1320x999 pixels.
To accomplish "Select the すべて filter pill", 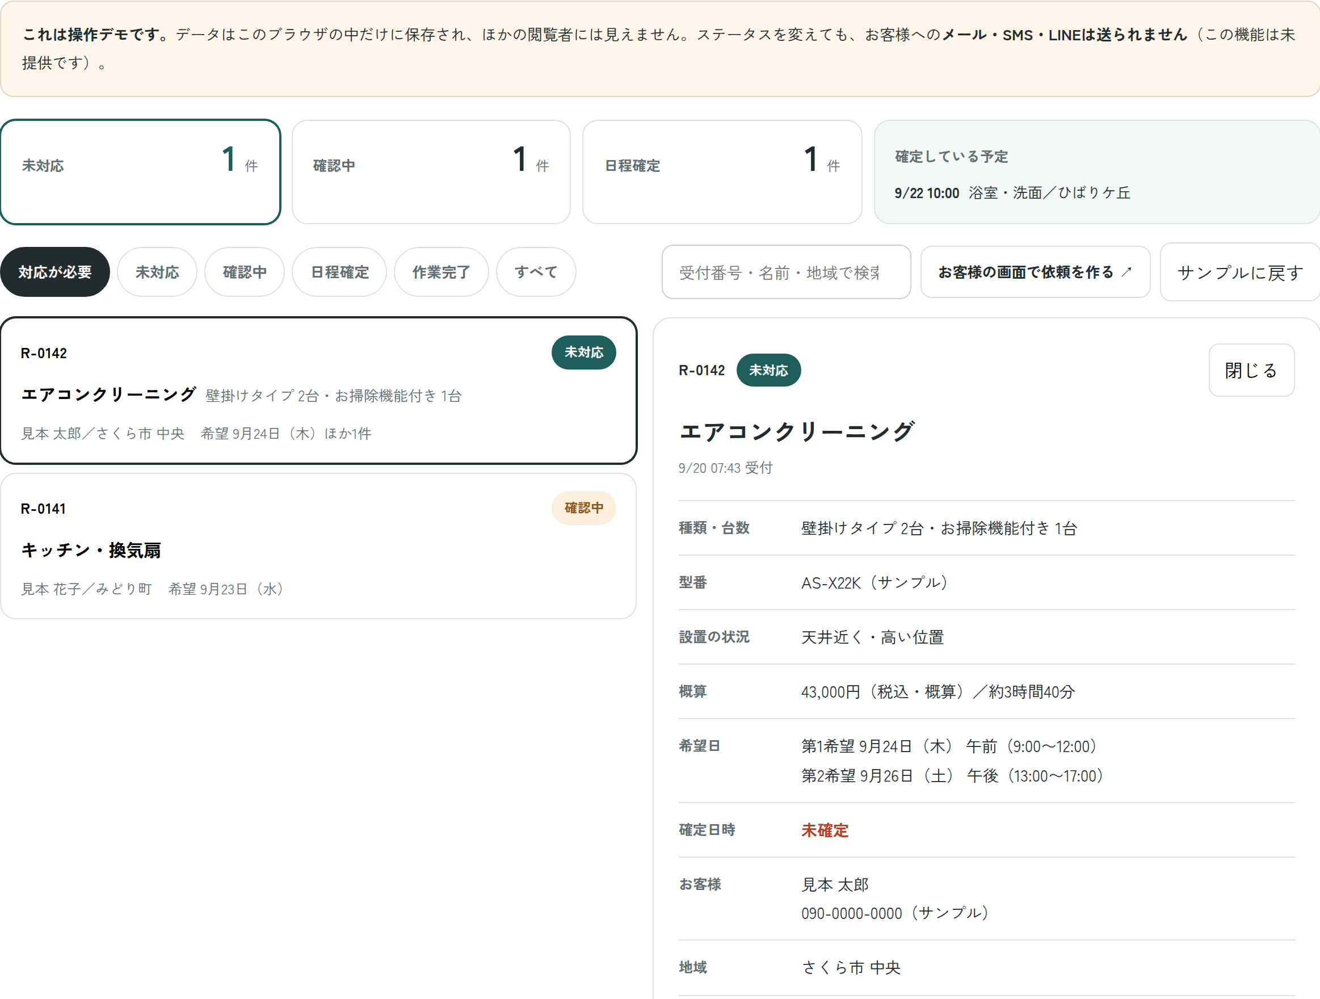I will tap(536, 272).
